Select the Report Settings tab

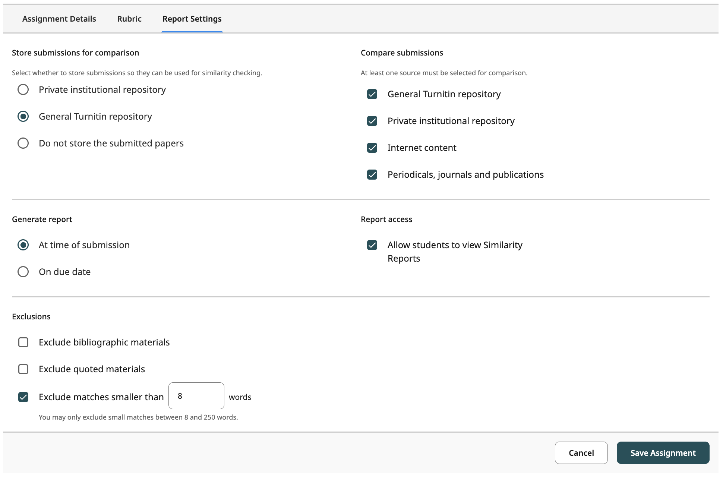192,19
